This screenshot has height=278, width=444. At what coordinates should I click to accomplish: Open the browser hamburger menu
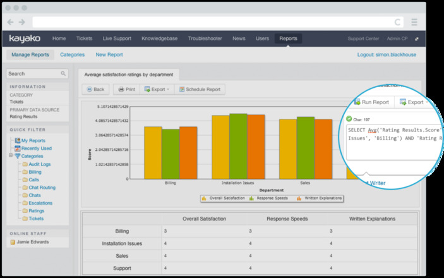pos(414,21)
